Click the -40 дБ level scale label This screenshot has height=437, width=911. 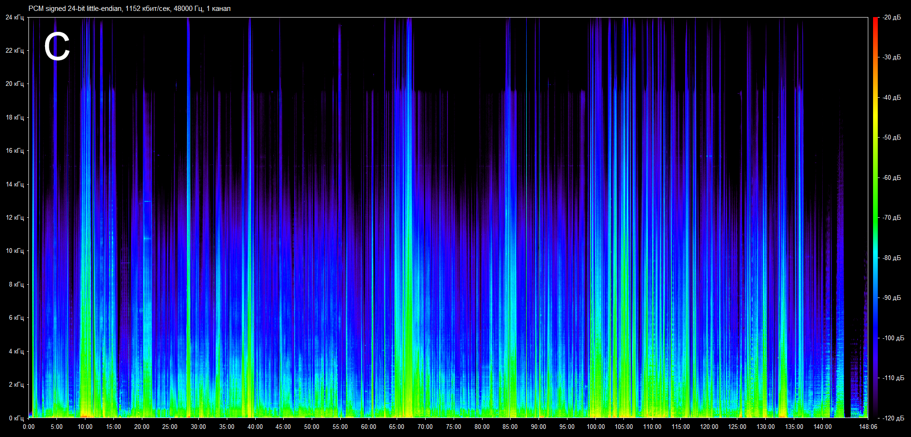(892, 97)
